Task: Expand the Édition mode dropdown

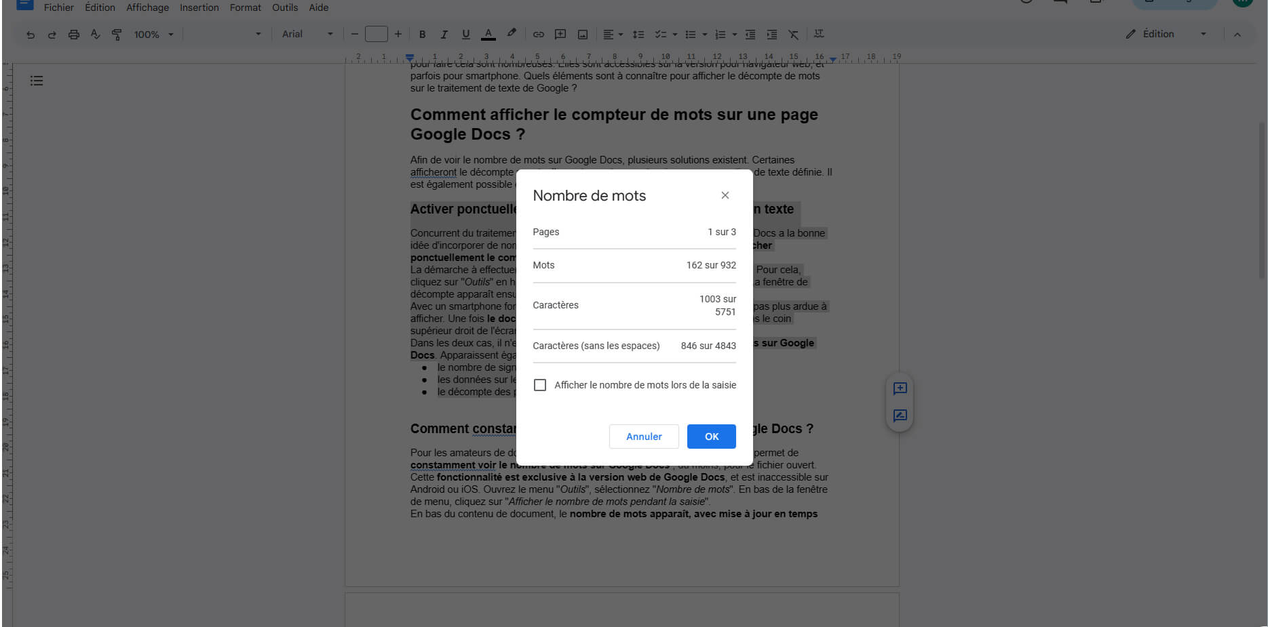Action: coord(1203,34)
